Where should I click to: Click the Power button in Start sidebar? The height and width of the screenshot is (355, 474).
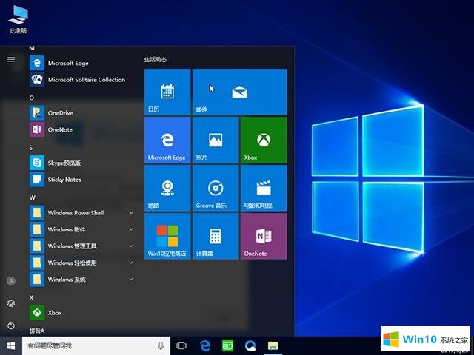(x=11, y=325)
